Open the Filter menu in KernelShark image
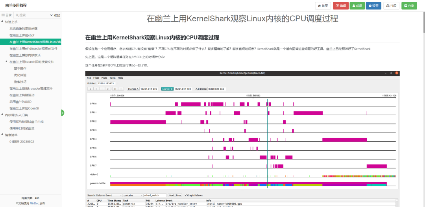Screen dimensions: 425x207 (96, 78)
